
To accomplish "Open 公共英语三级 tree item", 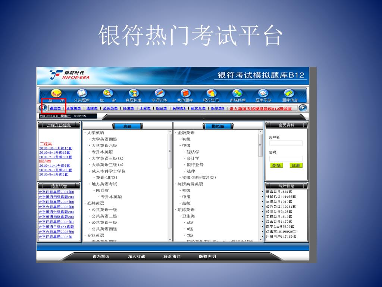I will pyautogui.click(x=104, y=223).
